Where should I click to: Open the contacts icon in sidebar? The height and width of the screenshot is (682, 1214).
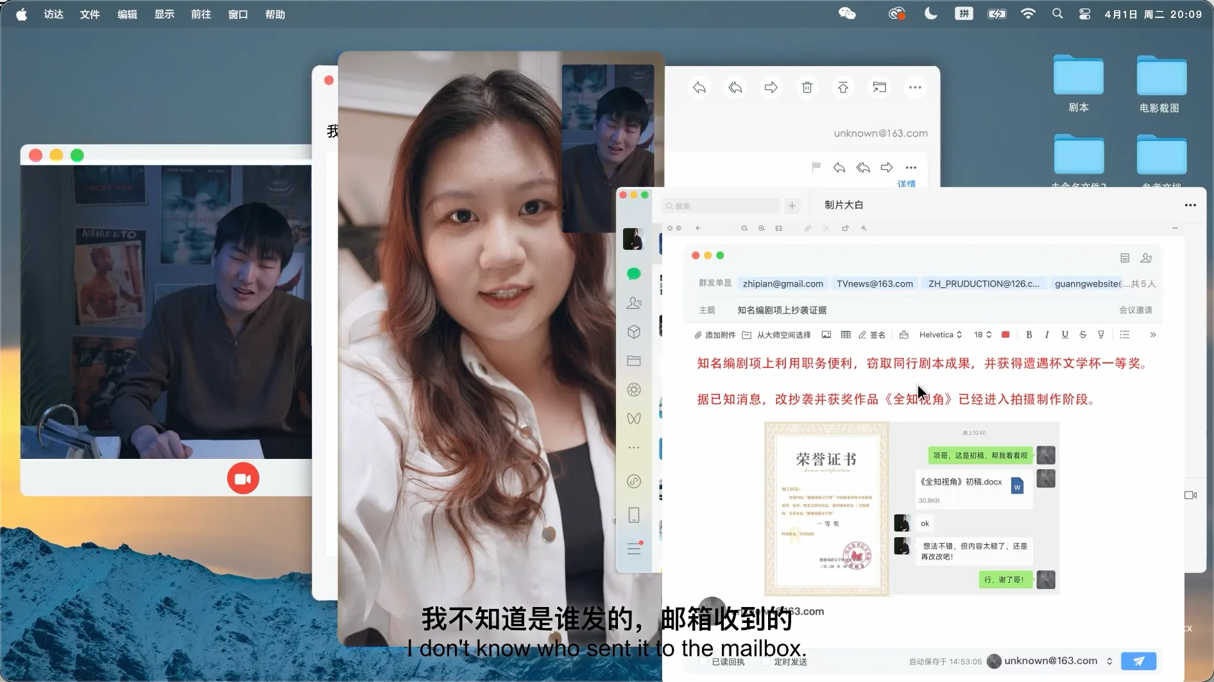click(x=634, y=303)
